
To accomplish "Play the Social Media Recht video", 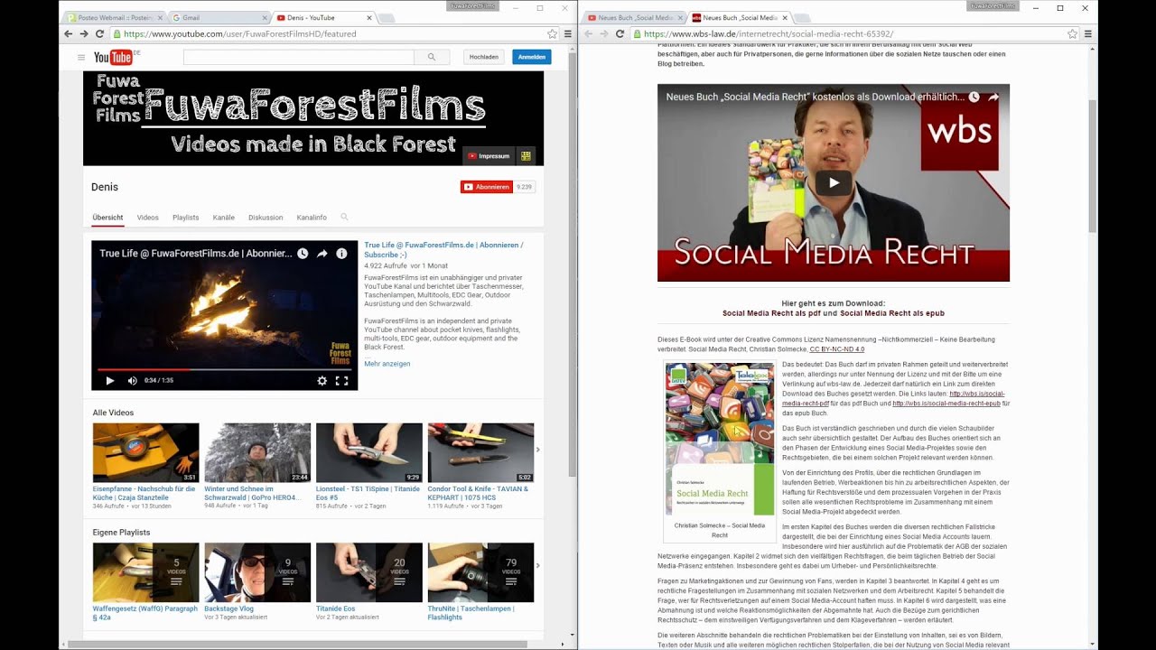I will pos(834,182).
